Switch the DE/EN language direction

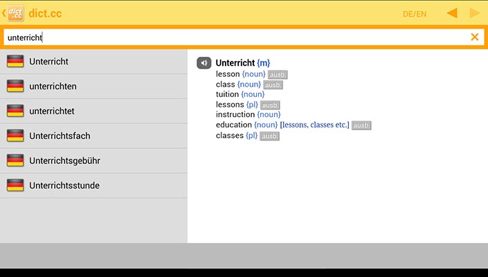[x=415, y=14]
